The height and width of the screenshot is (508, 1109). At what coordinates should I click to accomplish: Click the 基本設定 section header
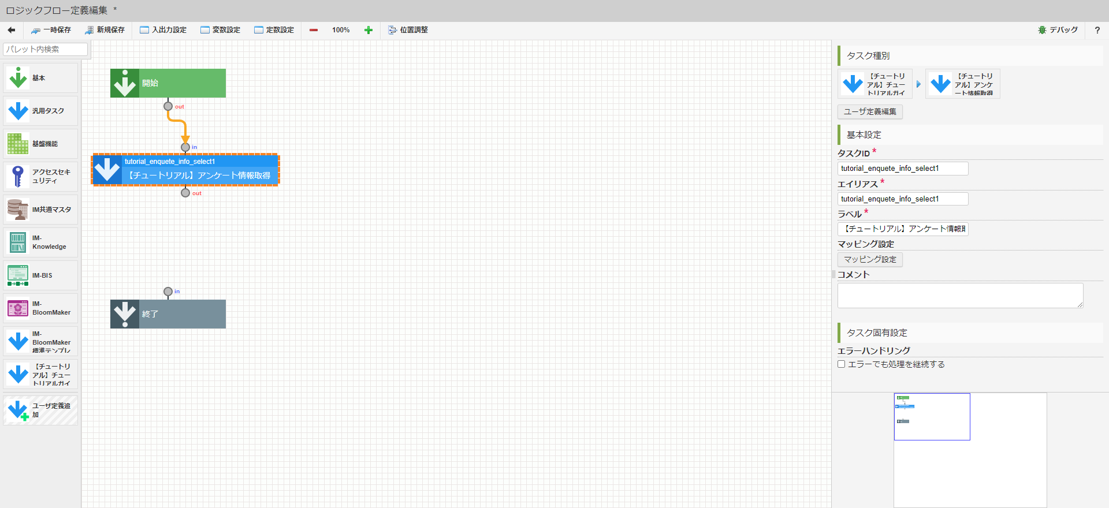pos(970,135)
